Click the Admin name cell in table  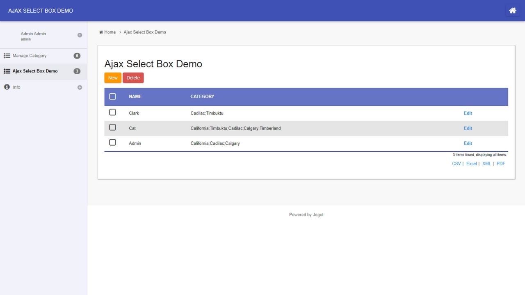[135, 143]
